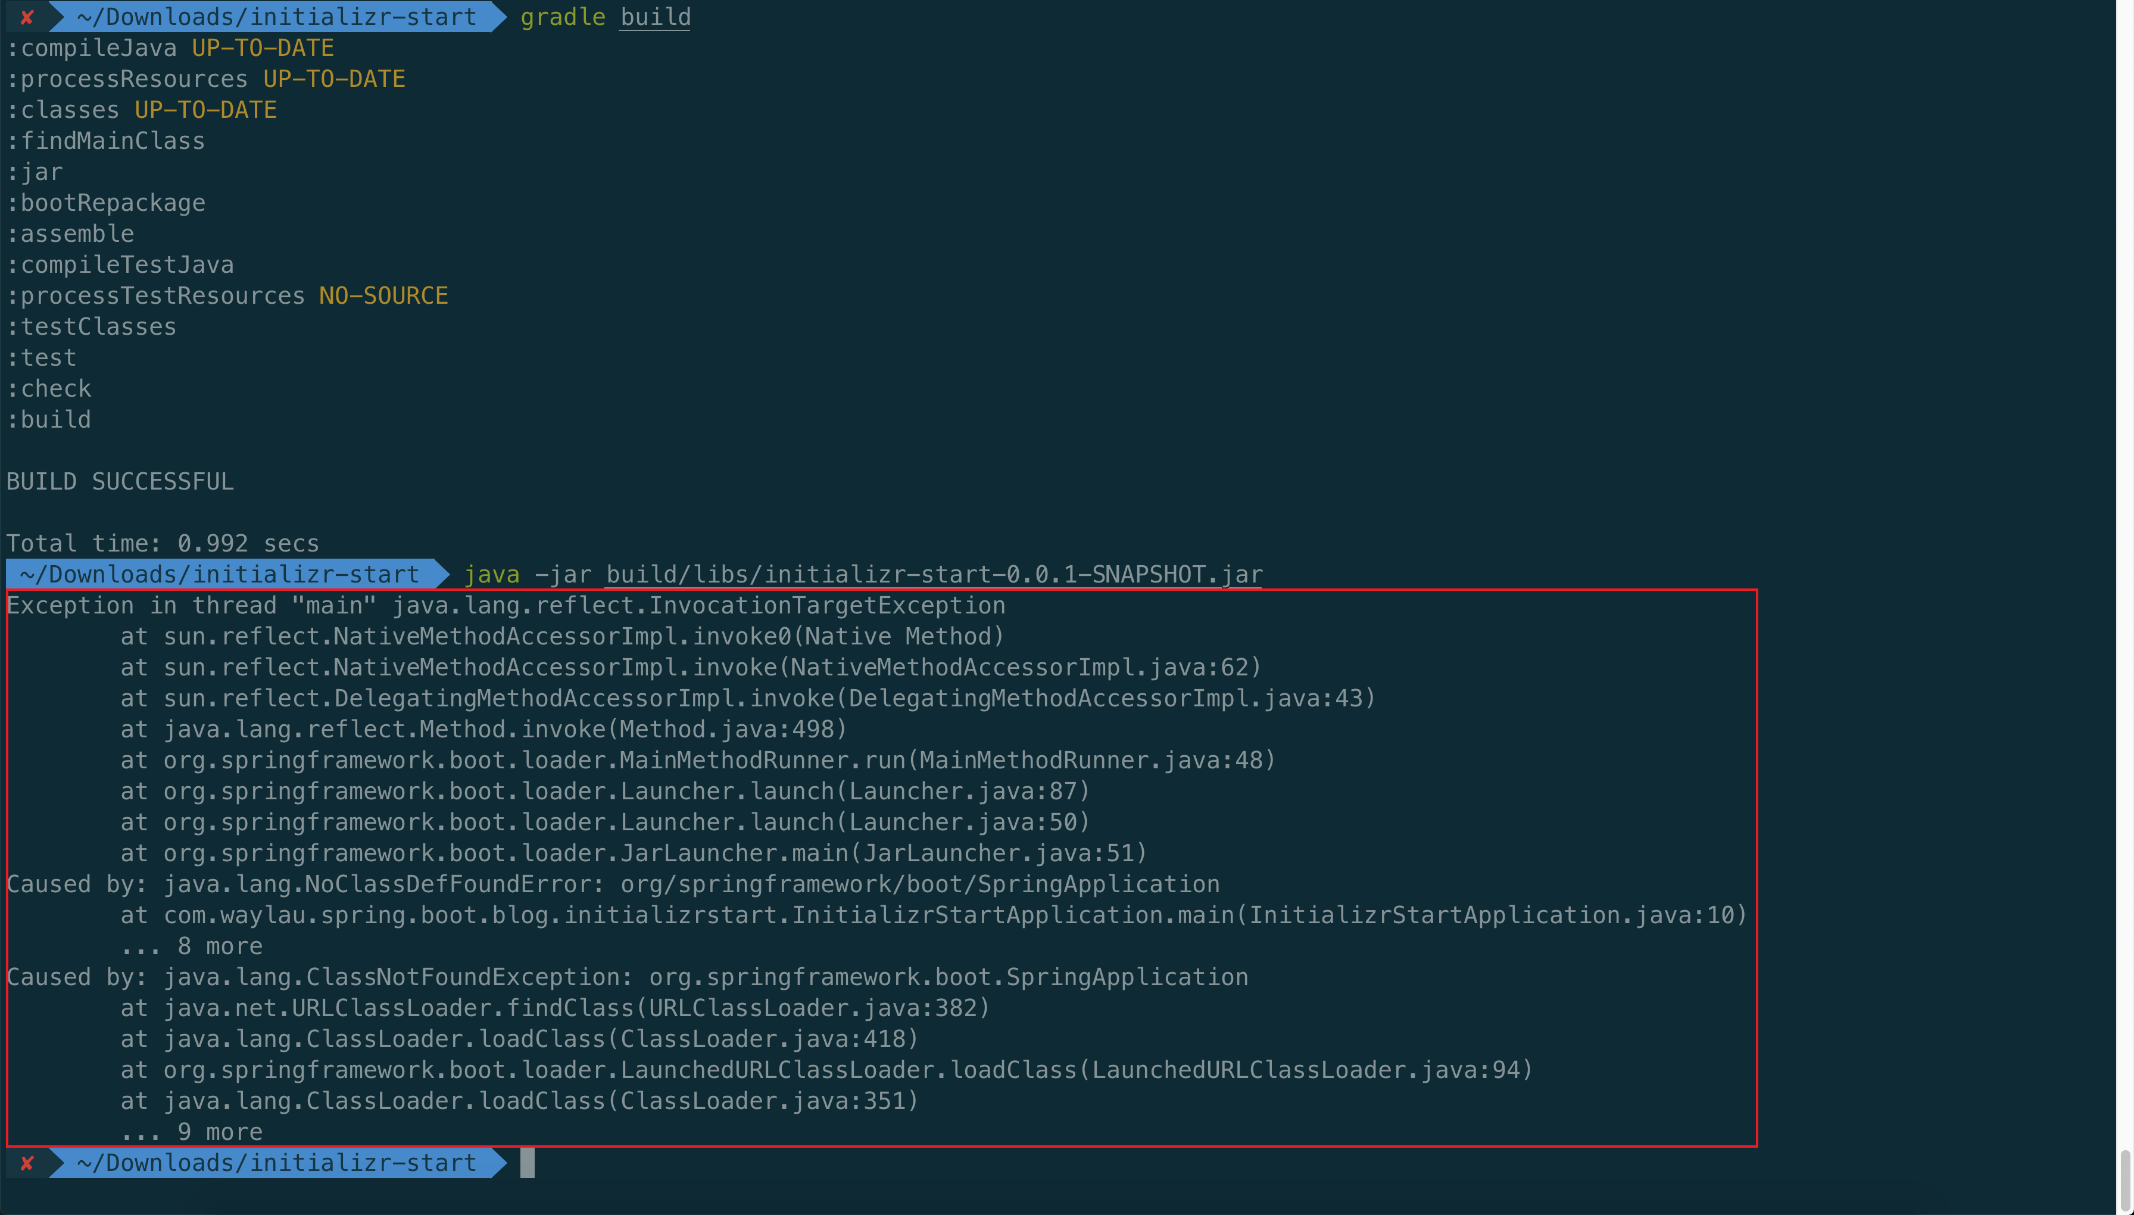The width and height of the screenshot is (2134, 1215).
Task: Click the '... 8 more' line
Action: pos(192,945)
